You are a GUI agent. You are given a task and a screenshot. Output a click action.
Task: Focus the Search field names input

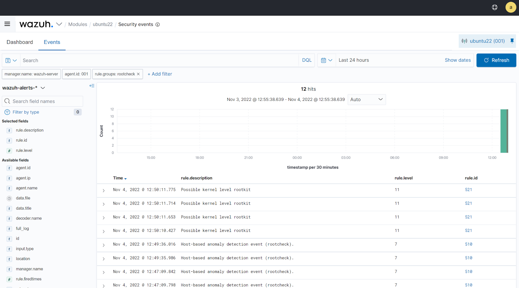(x=42, y=101)
